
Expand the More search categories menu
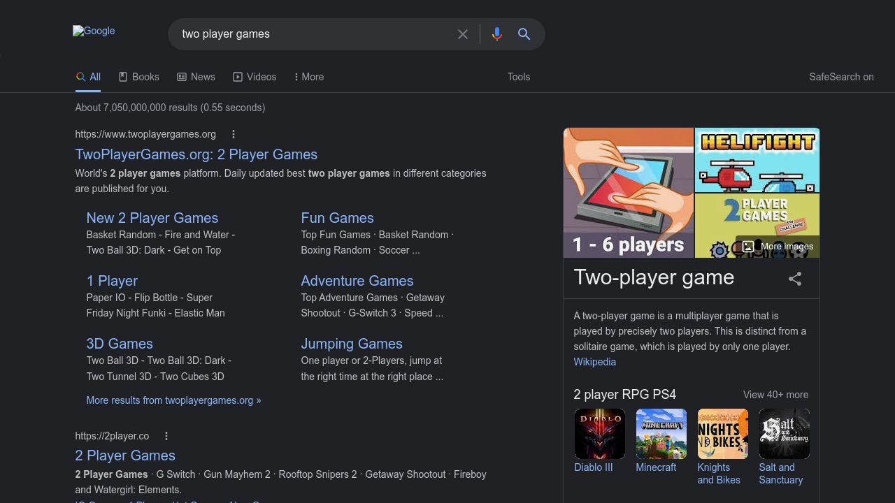point(309,77)
